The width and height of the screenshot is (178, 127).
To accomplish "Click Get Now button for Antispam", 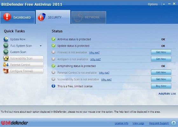I will pos(161,59).
